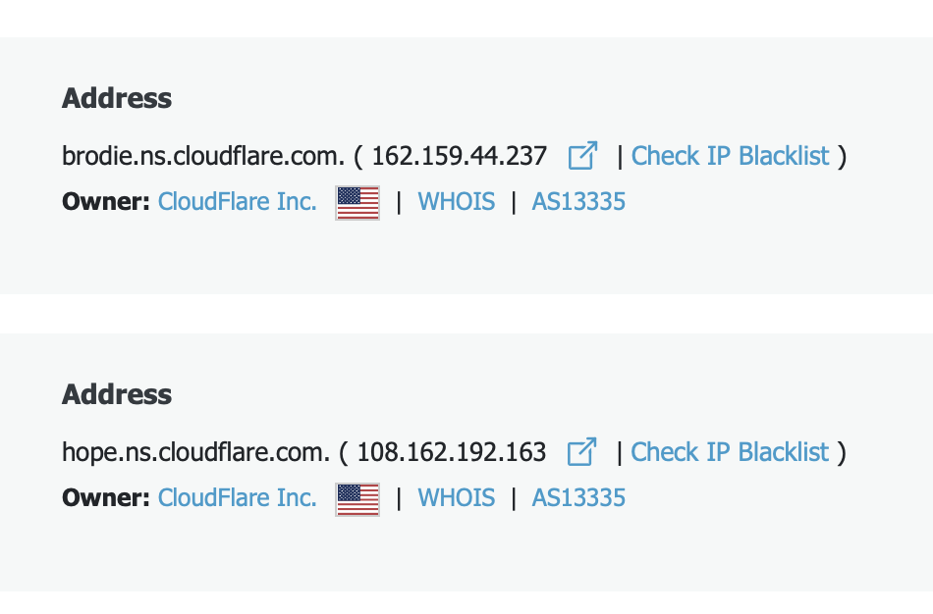
Task: Click the Address heading above brodie.ns.cloudflare.com
Action: (117, 98)
